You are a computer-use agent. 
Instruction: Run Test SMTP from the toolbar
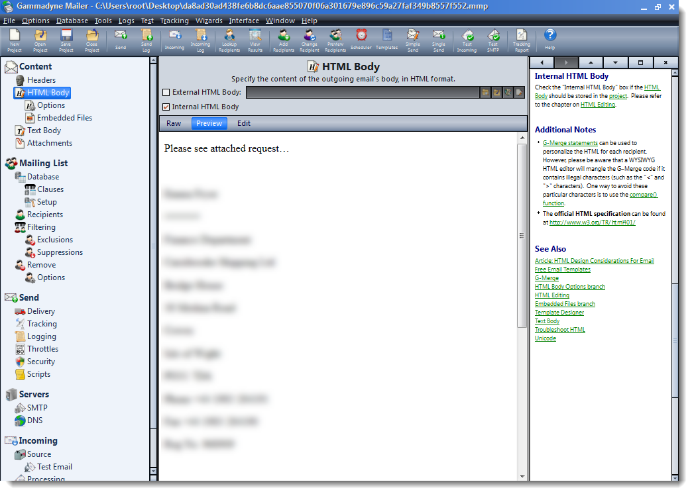[493, 40]
